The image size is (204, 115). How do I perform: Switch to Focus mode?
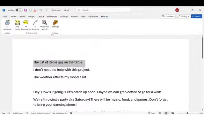click(x=152, y=113)
